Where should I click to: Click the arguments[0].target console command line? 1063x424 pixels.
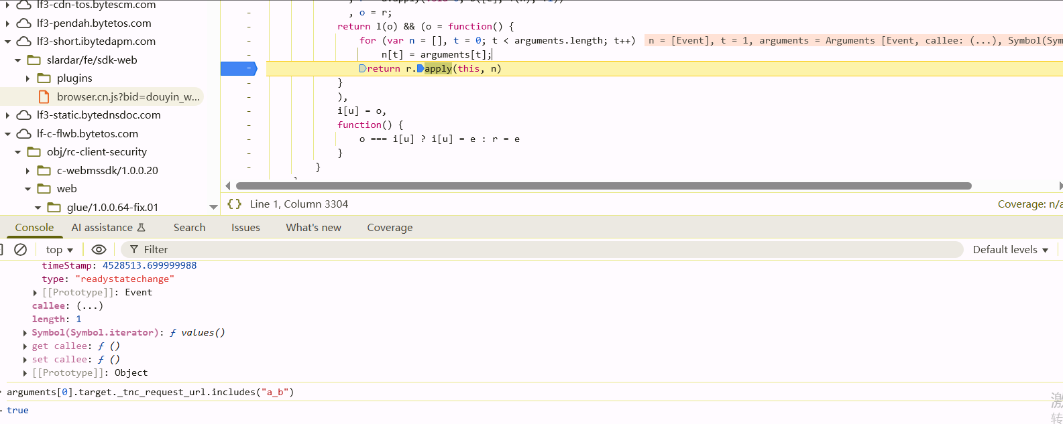pos(150,393)
